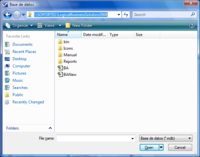Close the Base de datos dialog

(191, 3)
